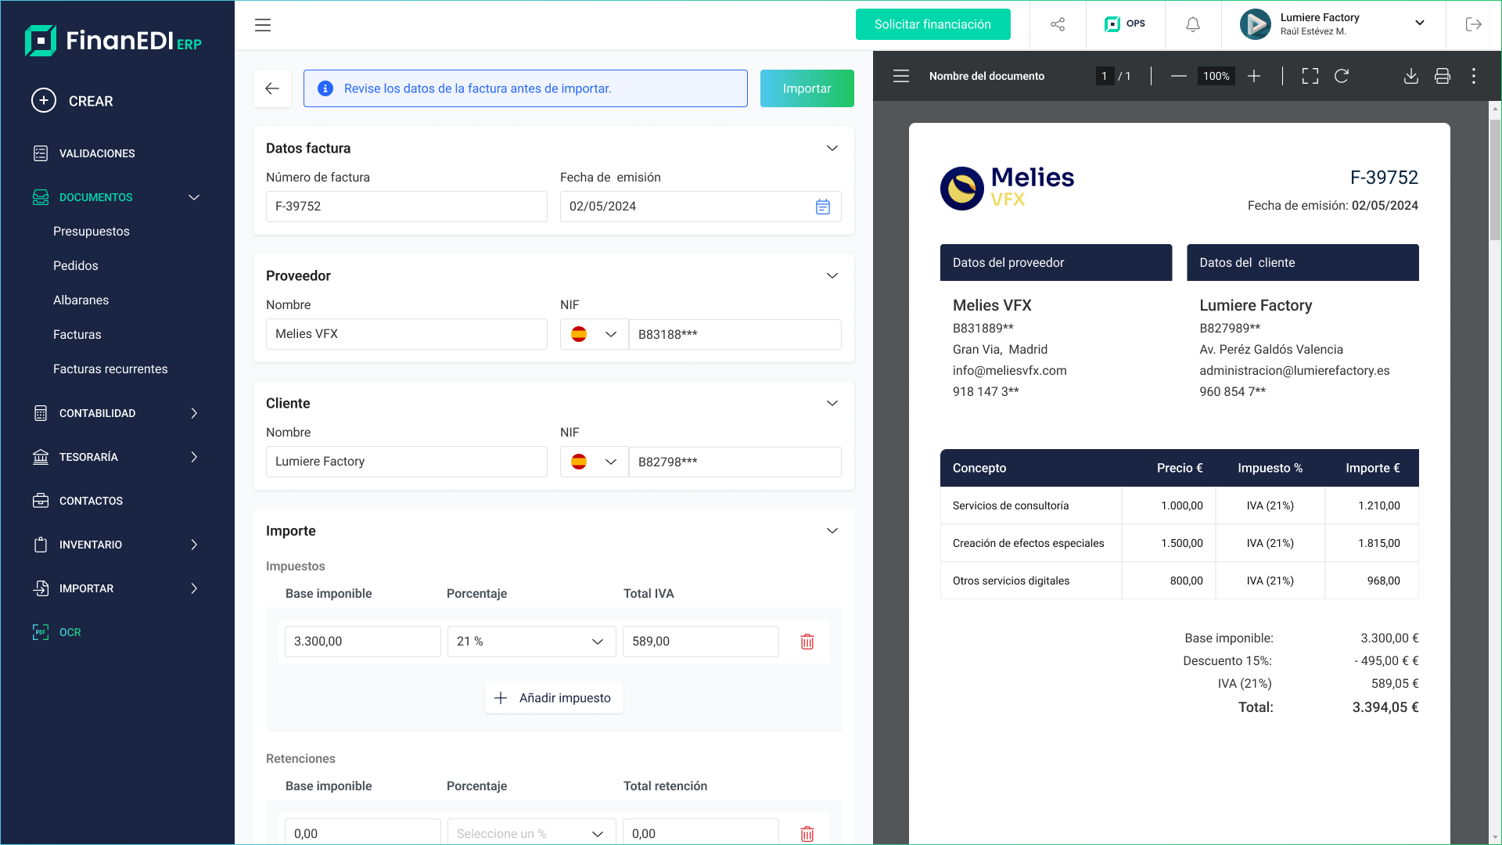Go to Facturas
The height and width of the screenshot is (845, 1502).
77,335
